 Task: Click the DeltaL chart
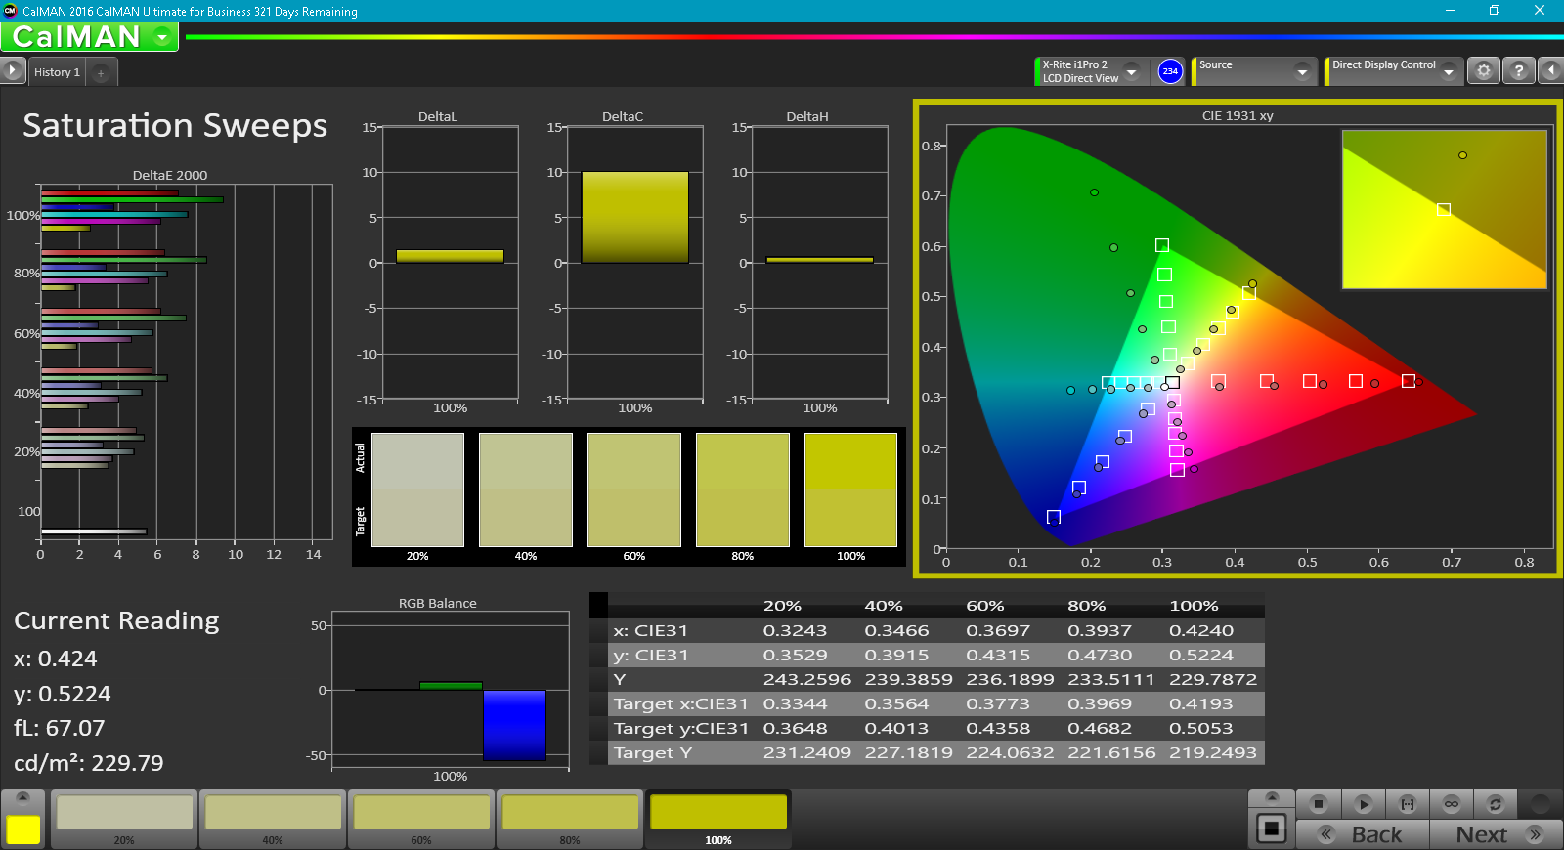pyautogui.click(x=450, y=263)
